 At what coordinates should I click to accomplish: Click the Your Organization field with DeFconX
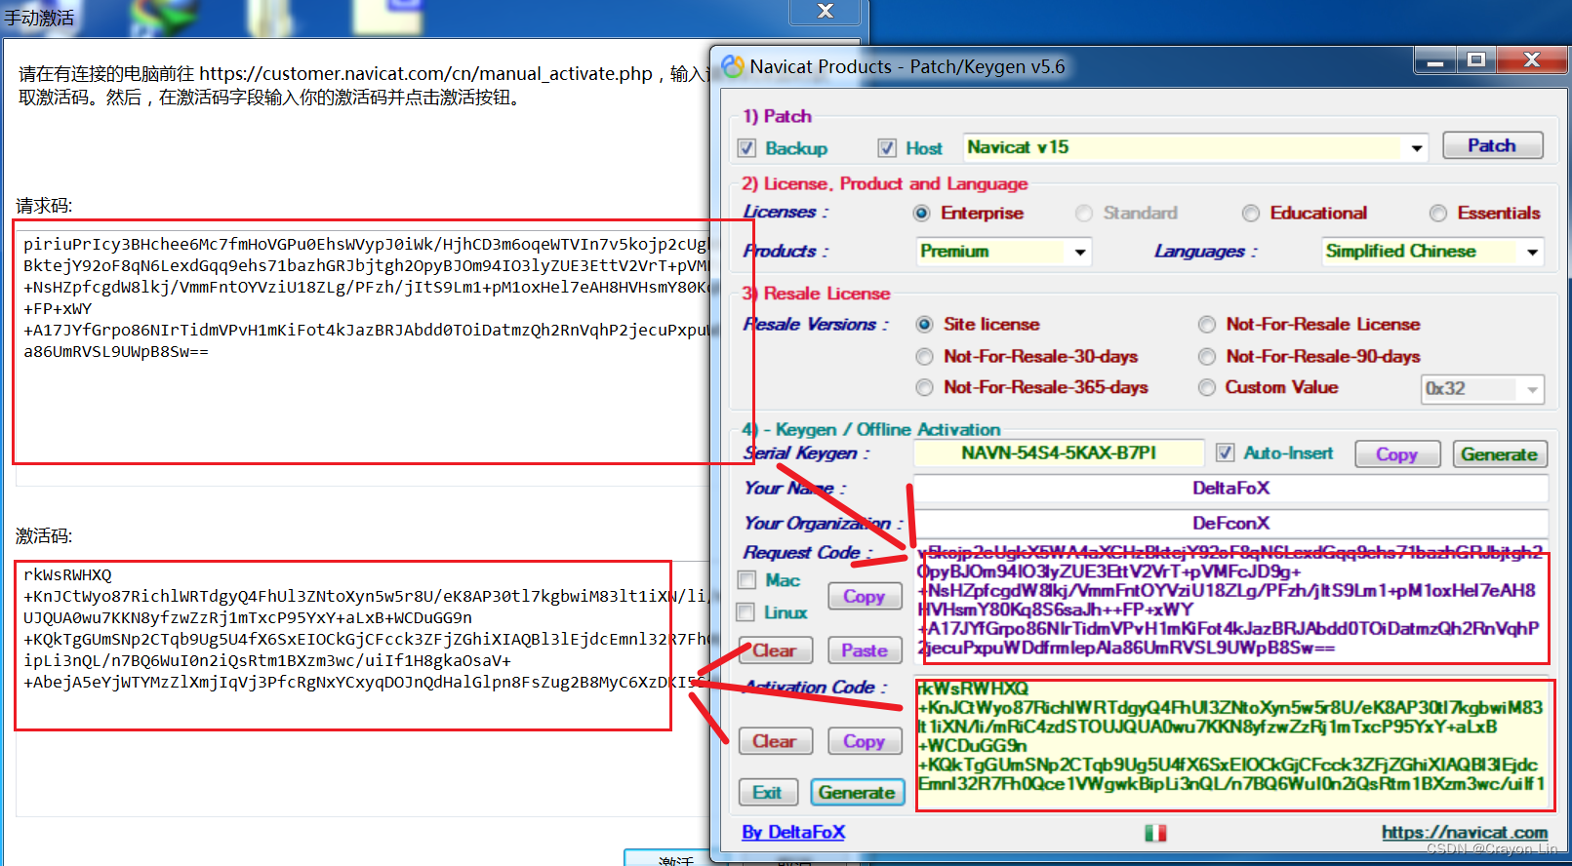pyautogui.click(x=1230, y=523)
